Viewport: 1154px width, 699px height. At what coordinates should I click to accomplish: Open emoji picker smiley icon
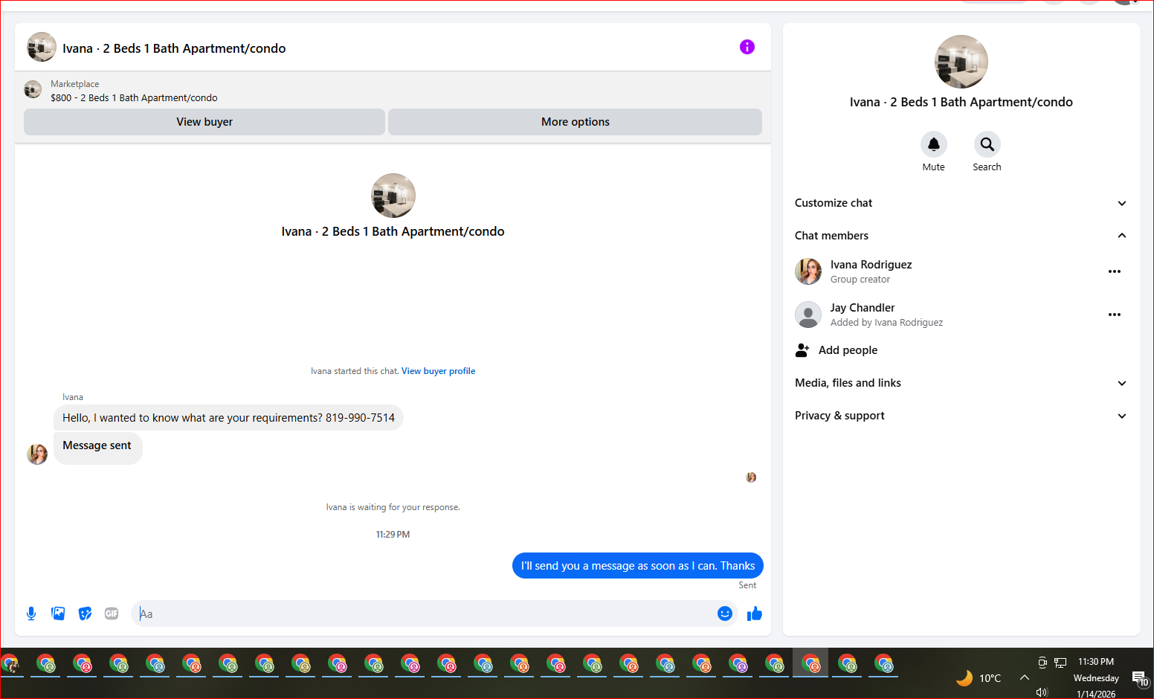click(725, 613)
